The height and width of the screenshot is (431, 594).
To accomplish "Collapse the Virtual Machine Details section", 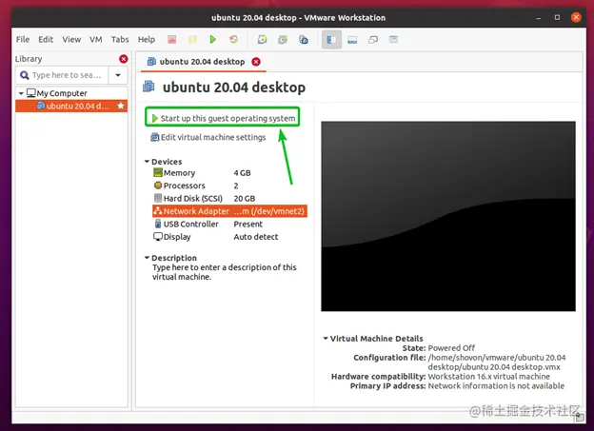I will coord(326,338).
